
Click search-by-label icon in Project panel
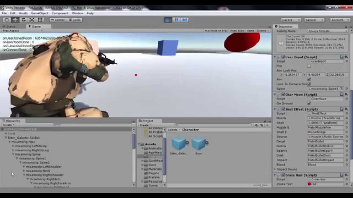click(261, 125)
